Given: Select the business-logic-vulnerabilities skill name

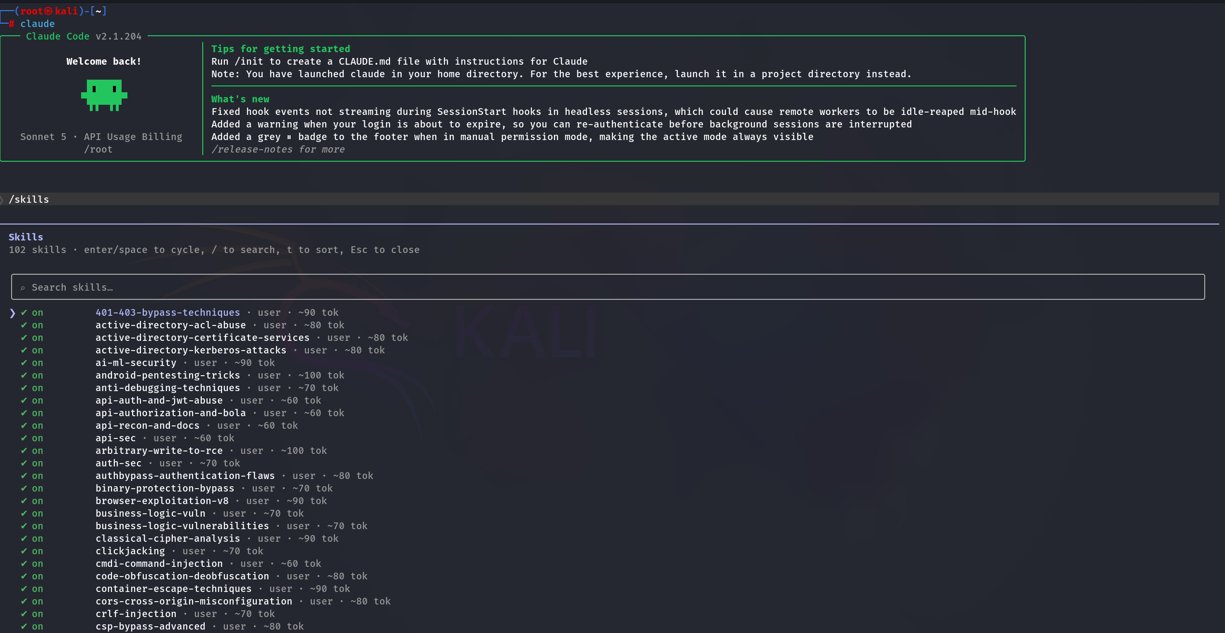Looking at the screenshot, I should (182, 526).
